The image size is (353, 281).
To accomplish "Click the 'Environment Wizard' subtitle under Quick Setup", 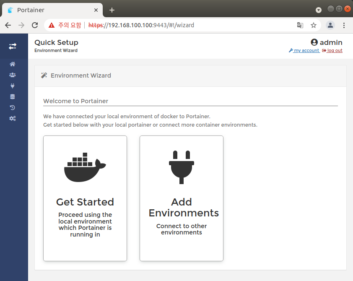I will 56,50.
